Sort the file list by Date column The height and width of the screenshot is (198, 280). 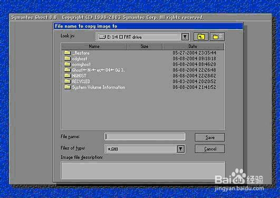pos(193,46)
